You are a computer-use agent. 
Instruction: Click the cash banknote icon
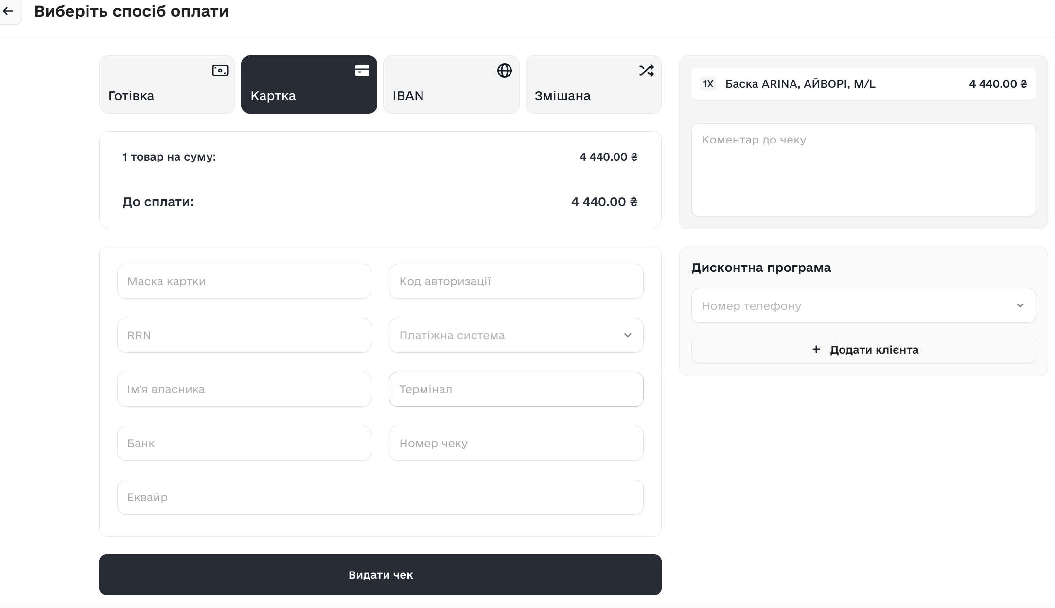click(220, 71)
